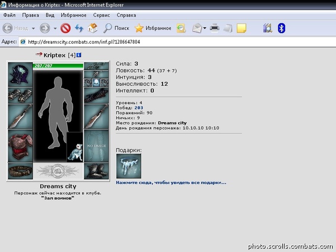Screen dimensions: 336x252
Task: Click the right-hand knife slot
Action: 96,116
